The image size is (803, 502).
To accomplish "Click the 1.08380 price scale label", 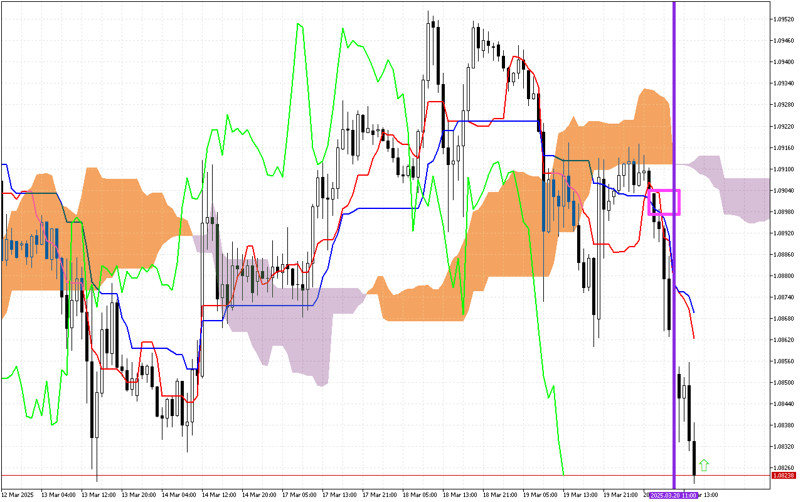I will pyautogui.click(x=785, y=425).
